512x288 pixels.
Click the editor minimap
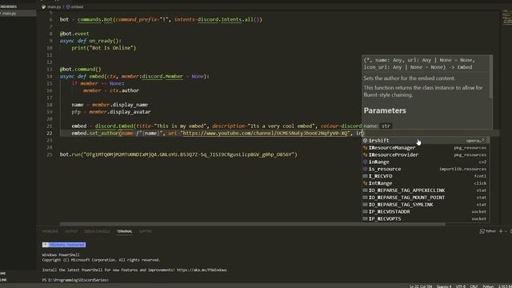pyautogui.click(x=506, y=18)
